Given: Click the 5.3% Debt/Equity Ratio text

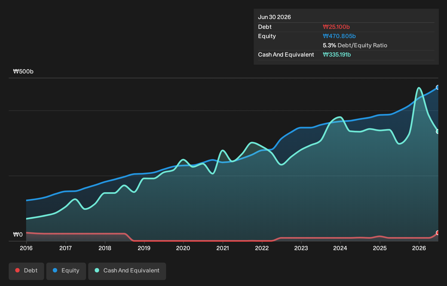Looking at the screenshot, I should click(x=355, y=45).
